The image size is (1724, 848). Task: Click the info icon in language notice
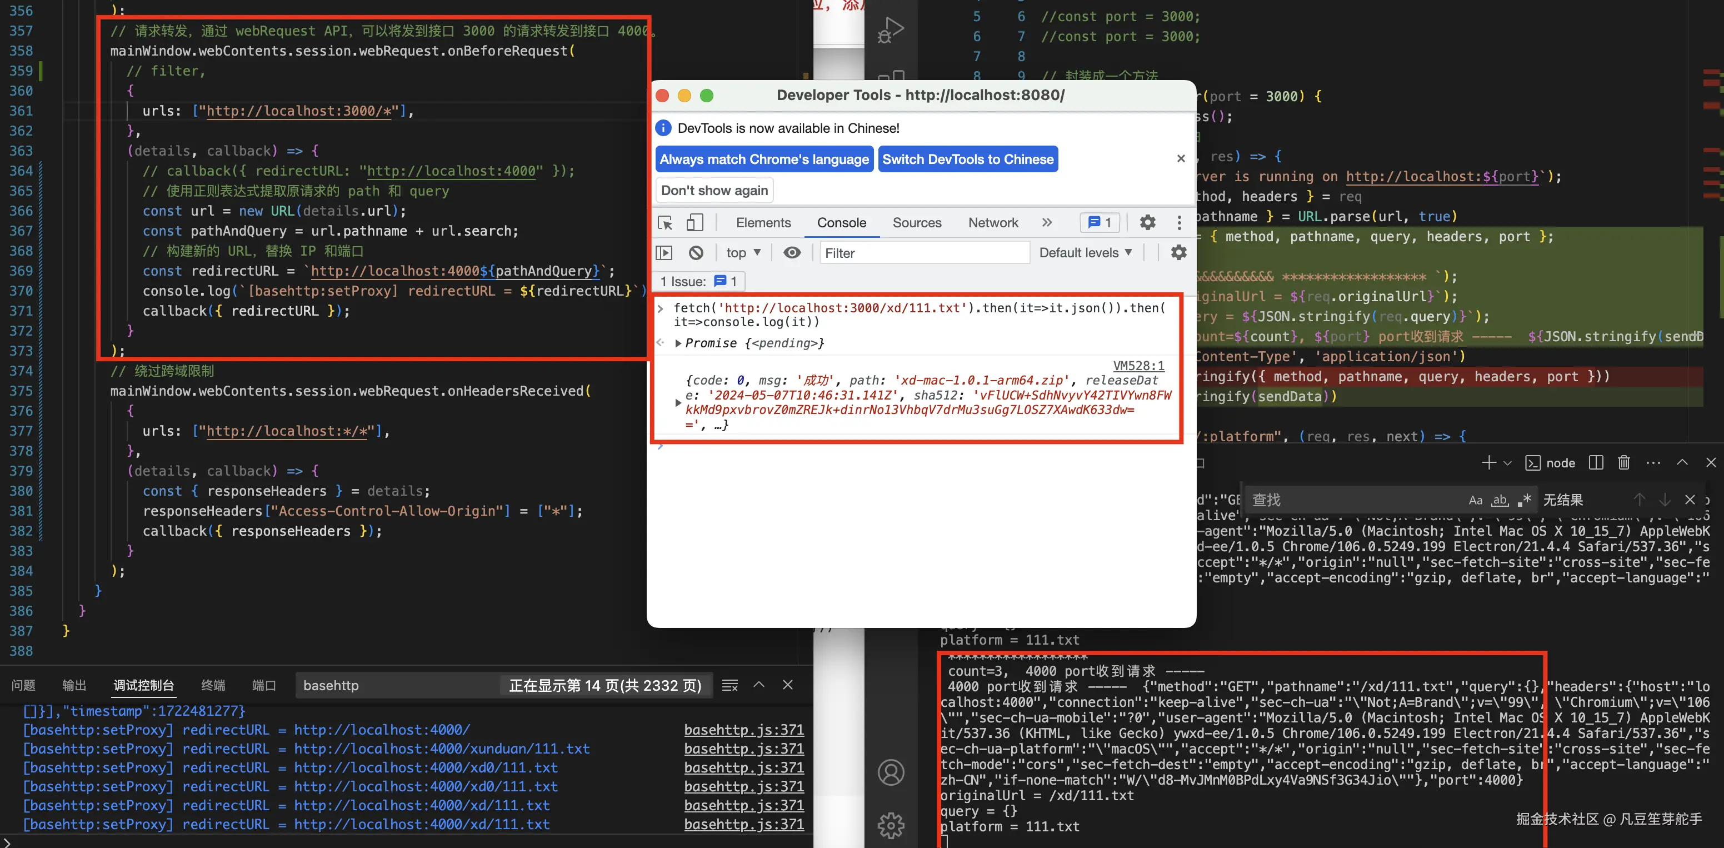[x=663, y=128]
